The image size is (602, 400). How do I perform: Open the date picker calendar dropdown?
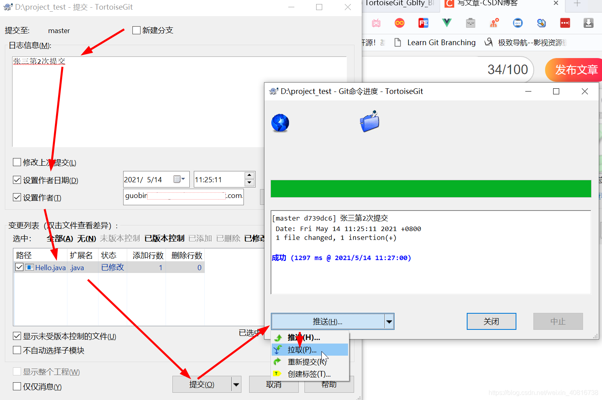point(182,179)
